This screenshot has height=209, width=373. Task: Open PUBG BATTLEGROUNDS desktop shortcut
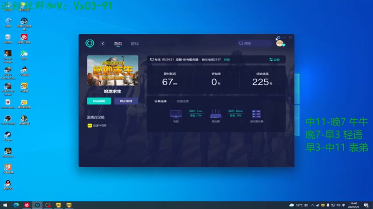[x=8, y=73]
